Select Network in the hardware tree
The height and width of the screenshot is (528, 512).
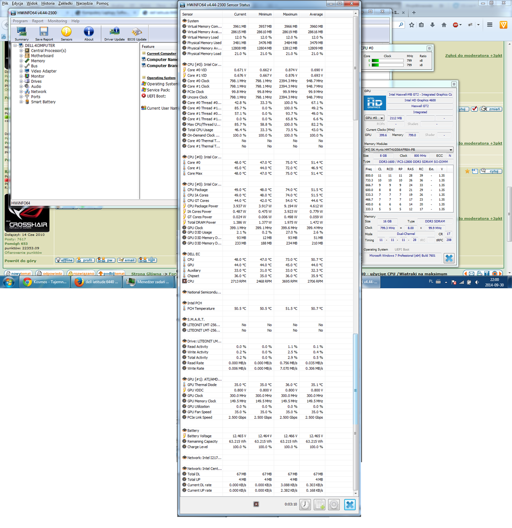(38, 91)
